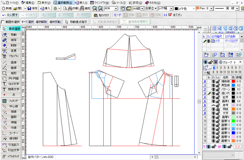Open the レイヤ色 color dropdown
Image resolution: width=244 pixels, height=160 pixels.
pyautogui.click(x=194, y=9)
